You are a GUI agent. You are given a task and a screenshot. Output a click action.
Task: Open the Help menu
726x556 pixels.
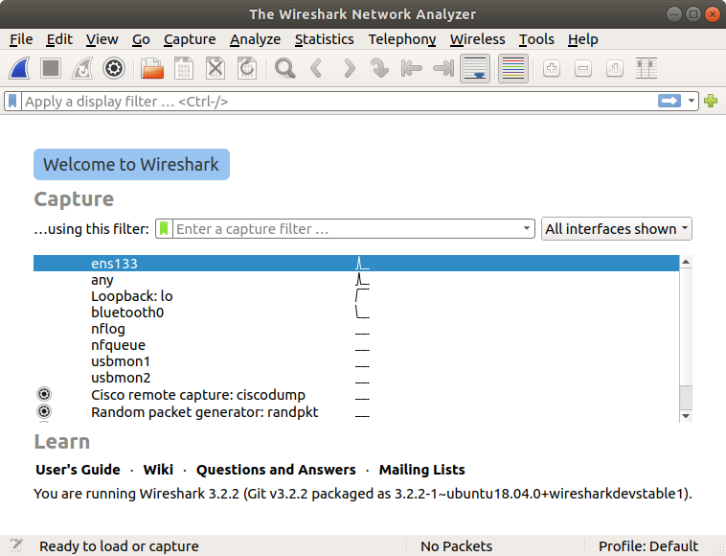click(583, 39)
